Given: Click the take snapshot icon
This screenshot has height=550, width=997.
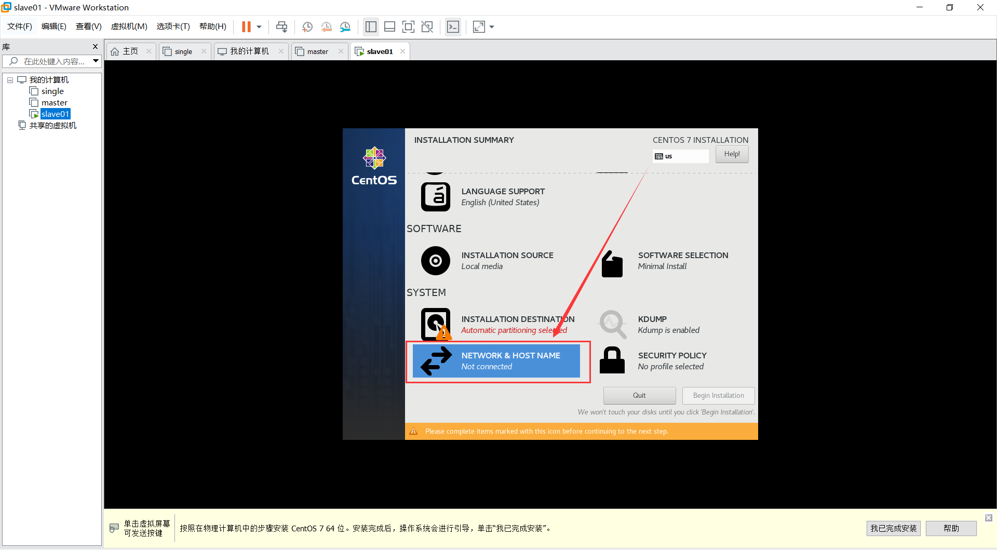Looking at the screenshot, I should coord(307,26).
